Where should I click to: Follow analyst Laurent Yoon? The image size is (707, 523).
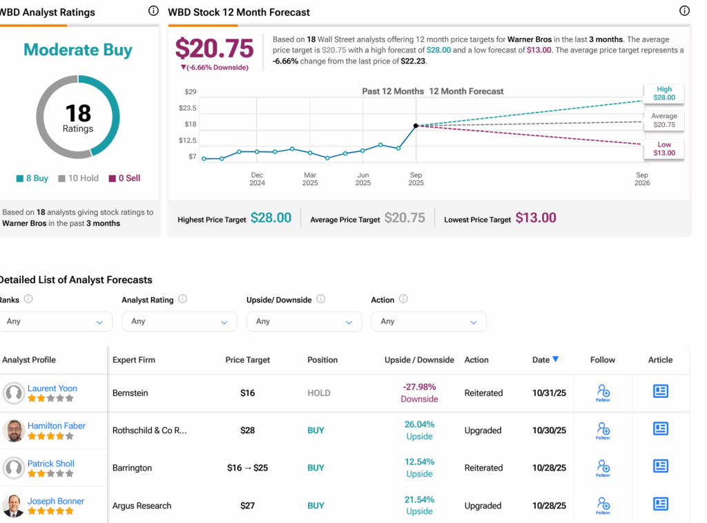coord(603,392)
